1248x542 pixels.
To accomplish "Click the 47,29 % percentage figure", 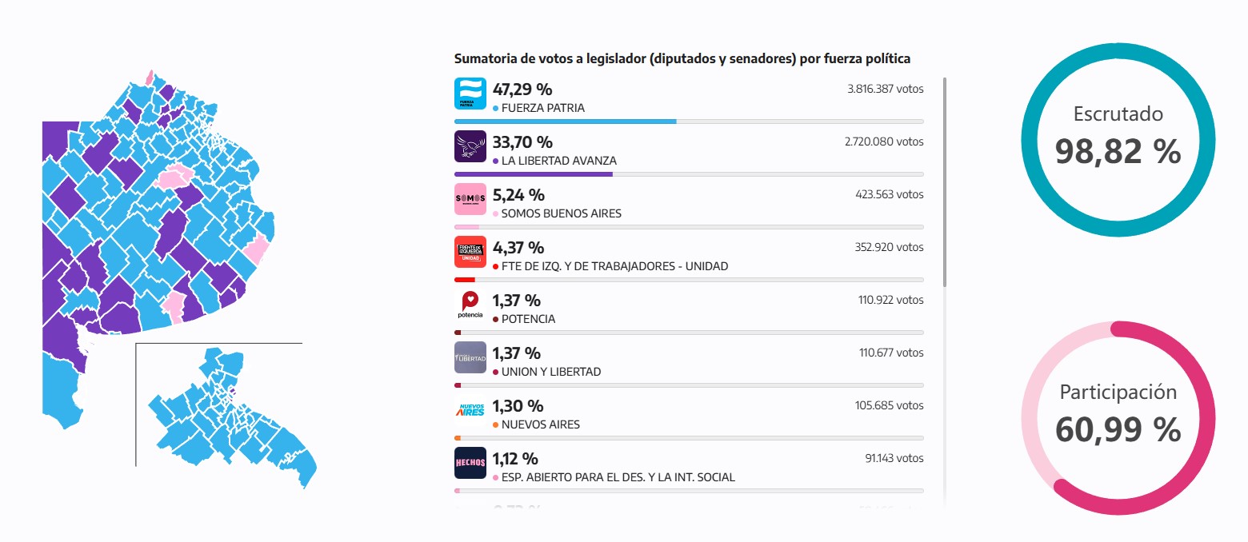I will 522,89.
